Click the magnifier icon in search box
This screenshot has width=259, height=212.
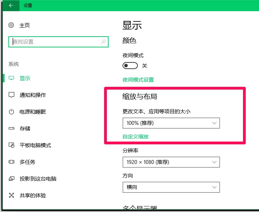(x=103, y=42)
